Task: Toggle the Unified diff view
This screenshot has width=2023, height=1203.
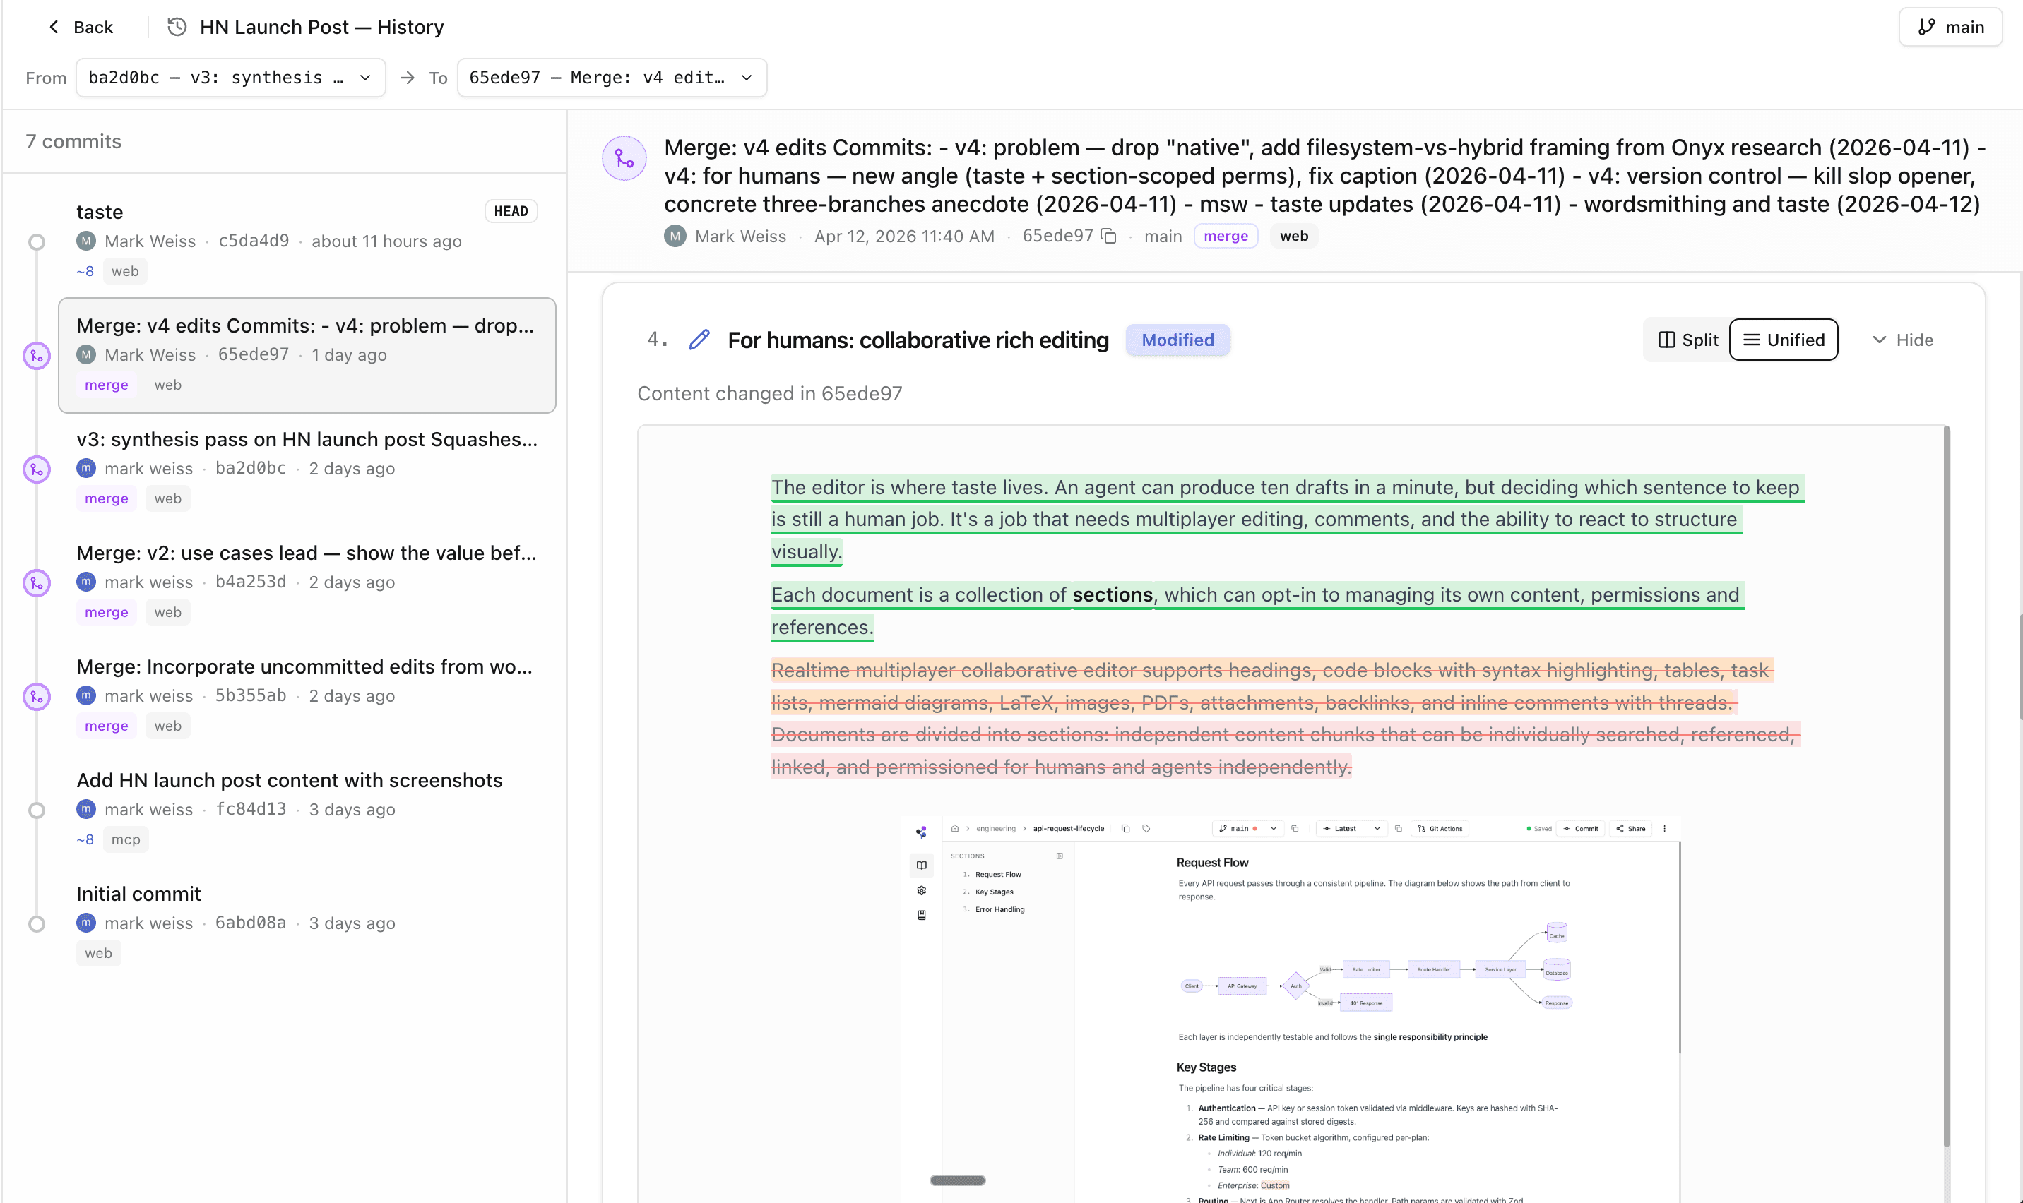Action: point(1783,340)
